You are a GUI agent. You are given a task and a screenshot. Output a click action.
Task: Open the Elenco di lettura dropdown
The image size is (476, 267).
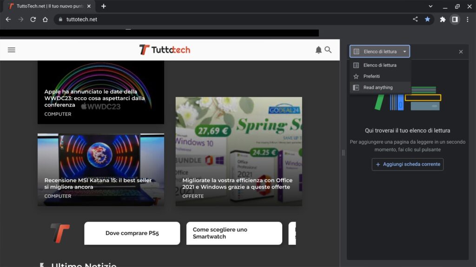click(x=380, y=51)
